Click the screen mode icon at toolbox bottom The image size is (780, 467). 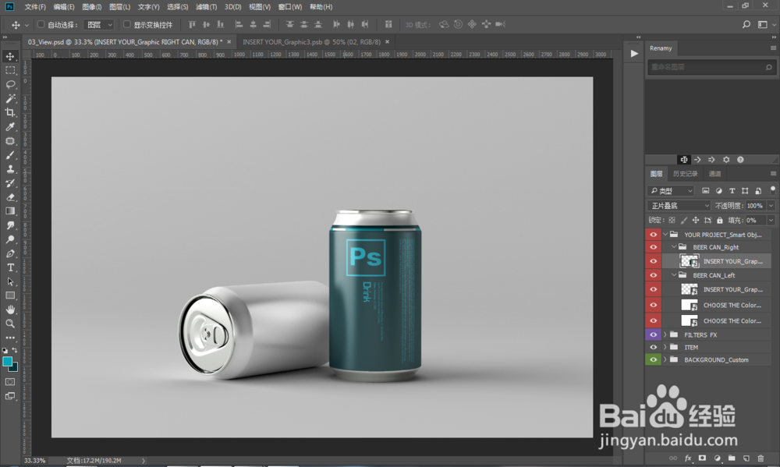(10, 396)
